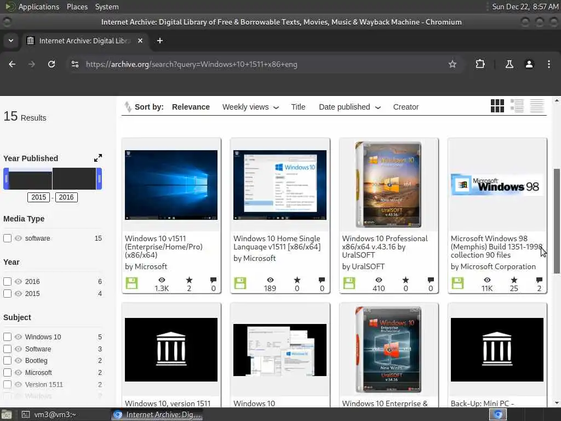
Task: Switch to compact list view icon
Action: 537,106
